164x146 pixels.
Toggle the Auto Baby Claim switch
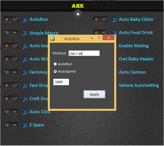tap(100, 20)
